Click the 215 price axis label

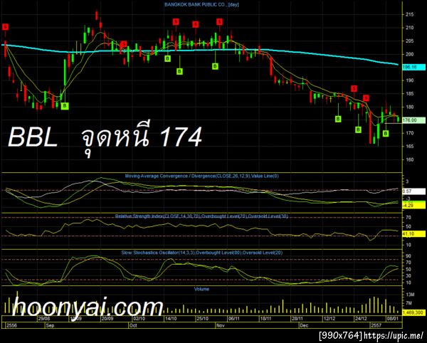409,15
